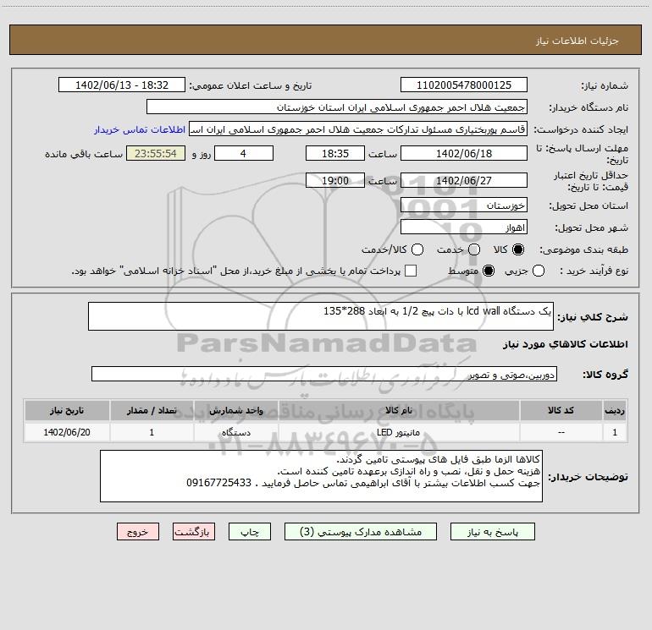Click the خروج exit button
Viewport: 652px width, 630px height.
[x=138, y=532]
